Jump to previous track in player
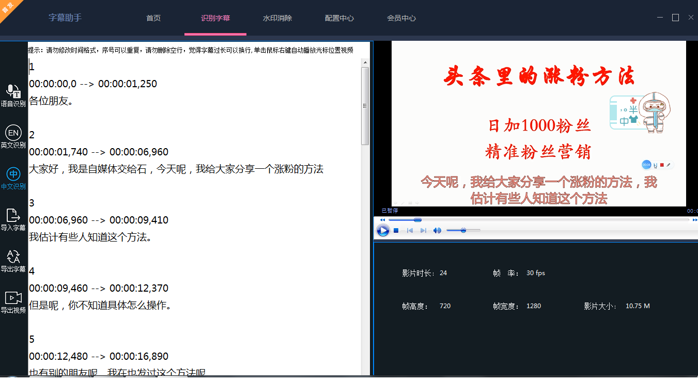The height and width of the screenshot is (383, 698). pyautogui.click(x=410, y=230)
